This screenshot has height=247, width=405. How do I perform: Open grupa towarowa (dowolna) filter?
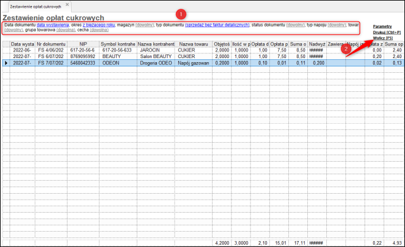point(66,30)
